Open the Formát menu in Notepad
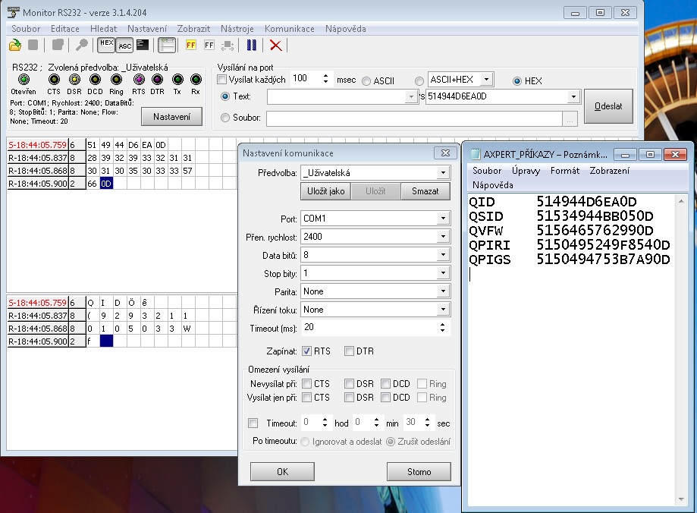The width and height of the screenshot is (697, 513). [x=565, y=171]
